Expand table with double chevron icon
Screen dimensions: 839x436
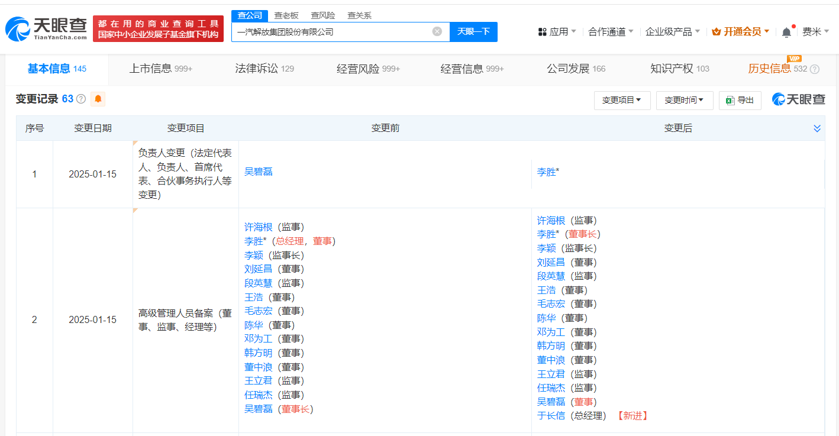(817, 128)
